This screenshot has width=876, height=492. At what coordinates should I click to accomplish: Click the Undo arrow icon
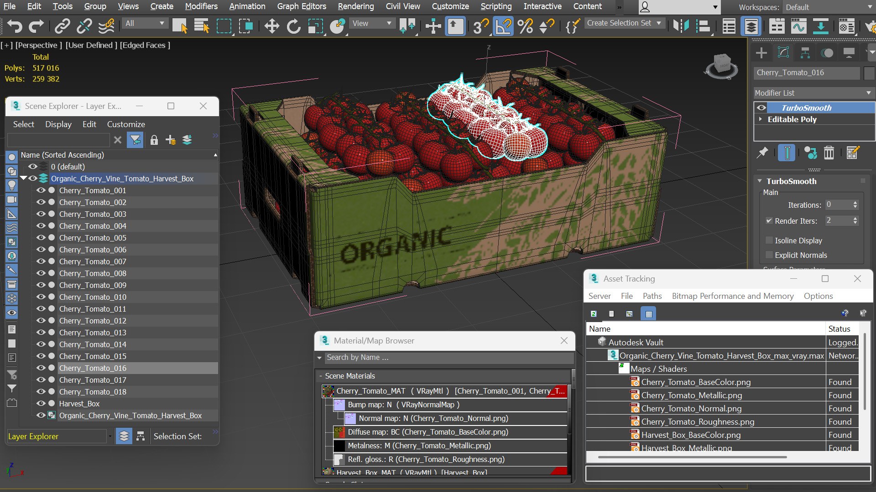(15, 26)
